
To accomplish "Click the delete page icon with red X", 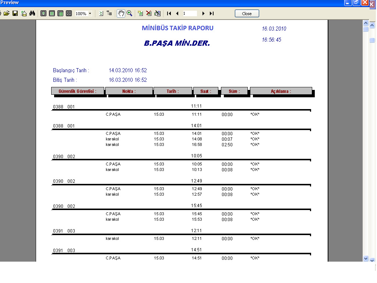I will (149, 14).
